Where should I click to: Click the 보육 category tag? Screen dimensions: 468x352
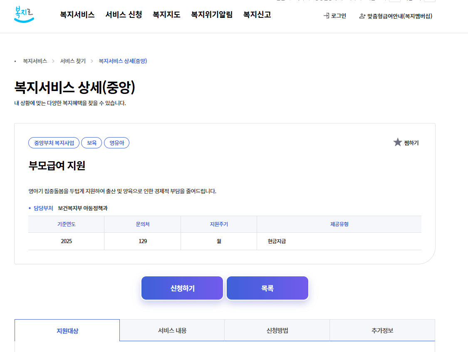tap(91, 143)
